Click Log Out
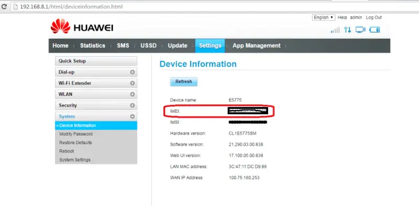This screenshot has height=206, width=419. tap(374, 17)
